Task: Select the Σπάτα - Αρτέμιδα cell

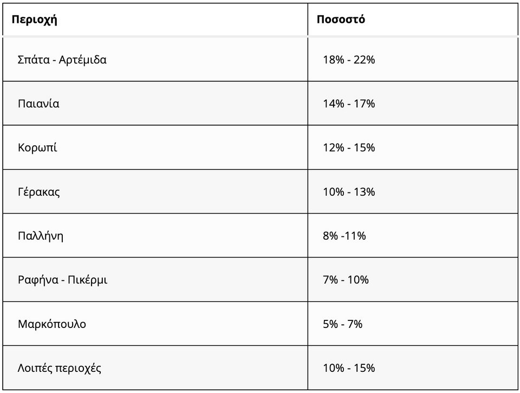Action: pos(62,60)
